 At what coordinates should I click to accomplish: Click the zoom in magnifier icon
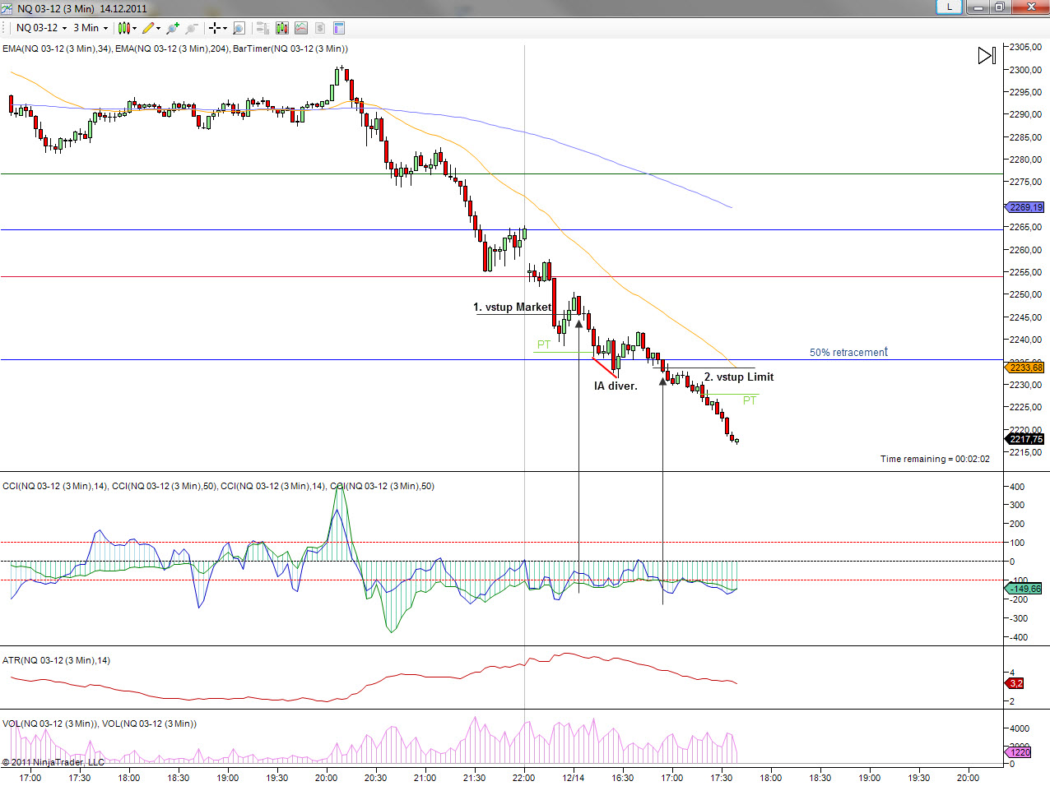(x=173, y=28)
